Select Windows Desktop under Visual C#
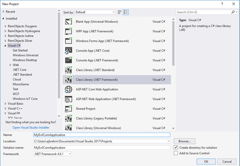Viewport: 240px width, 166px height. coord(25,60)
